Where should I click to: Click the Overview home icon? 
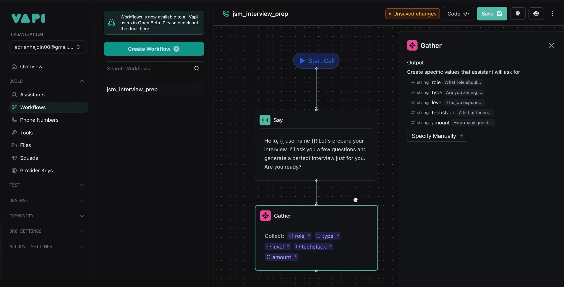[14, 67]
